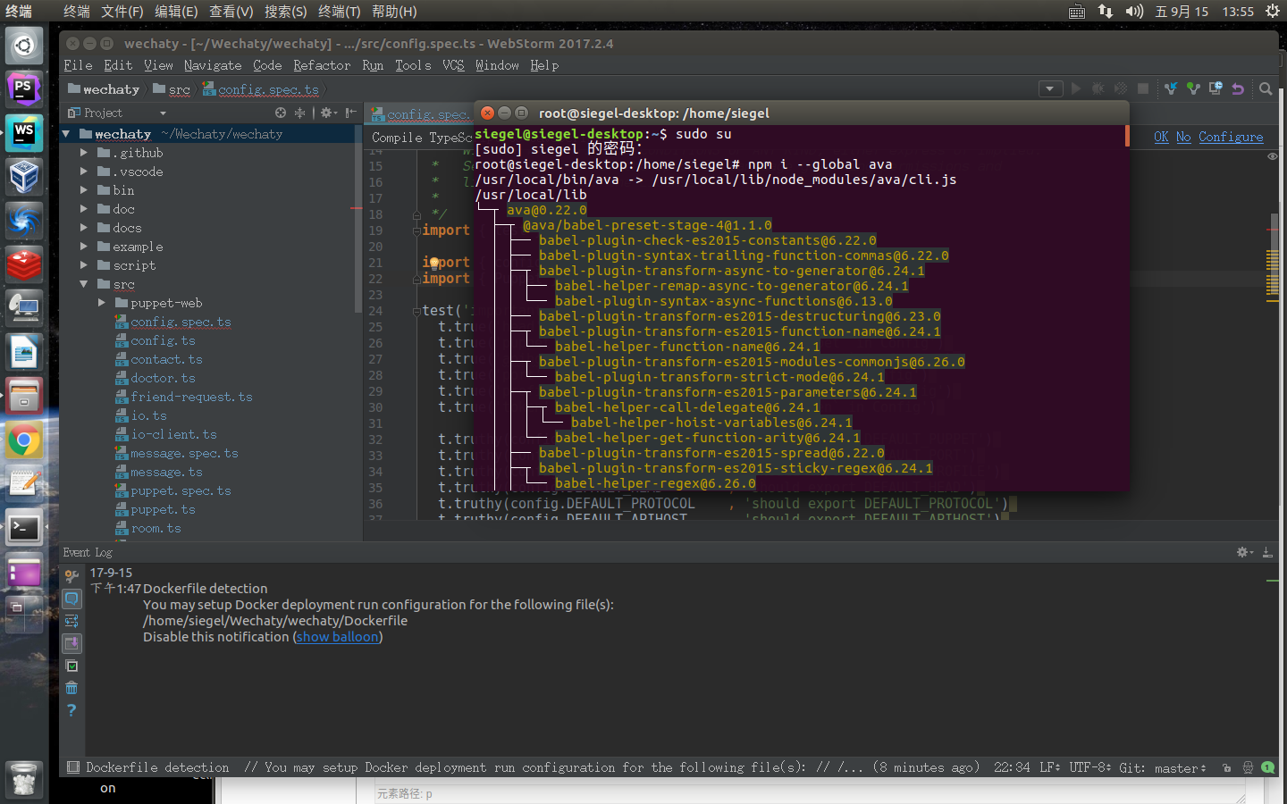Click the Debug bug toolbar icon

(x=1098, y=88)
